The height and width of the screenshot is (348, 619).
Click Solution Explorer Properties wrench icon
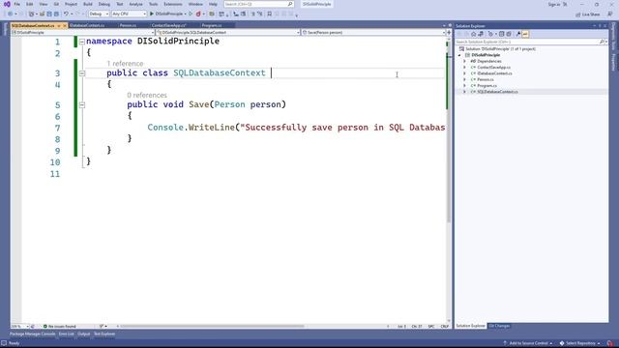pos(518,34)
